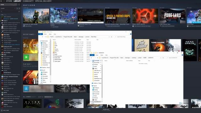Screen dimensions: 201x113
Task: Select Cyberpunk 2077 in the game list
Action: [8, 47]
